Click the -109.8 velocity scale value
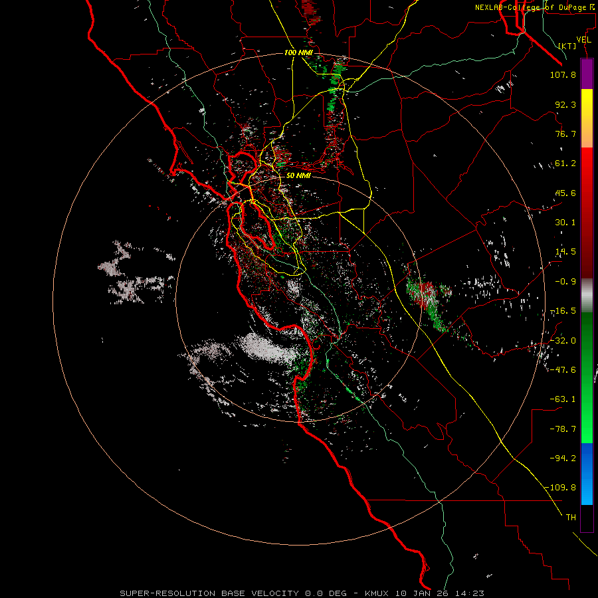Image resolution: width=598 pixels, height=598 pixels. 560,488
